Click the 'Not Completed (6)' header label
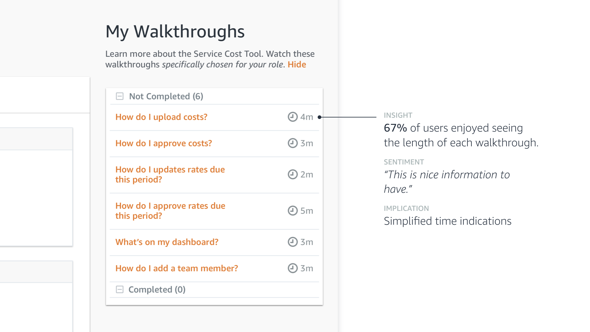 pyautogui.click(x=166, y=96)
